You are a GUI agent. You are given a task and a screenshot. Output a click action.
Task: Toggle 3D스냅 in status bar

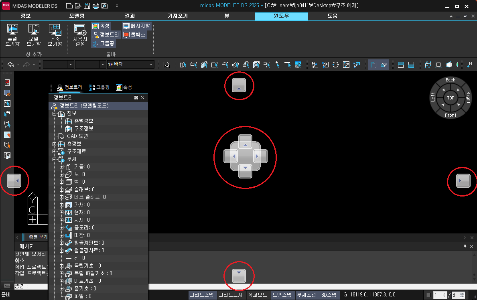tap(329, 295)
